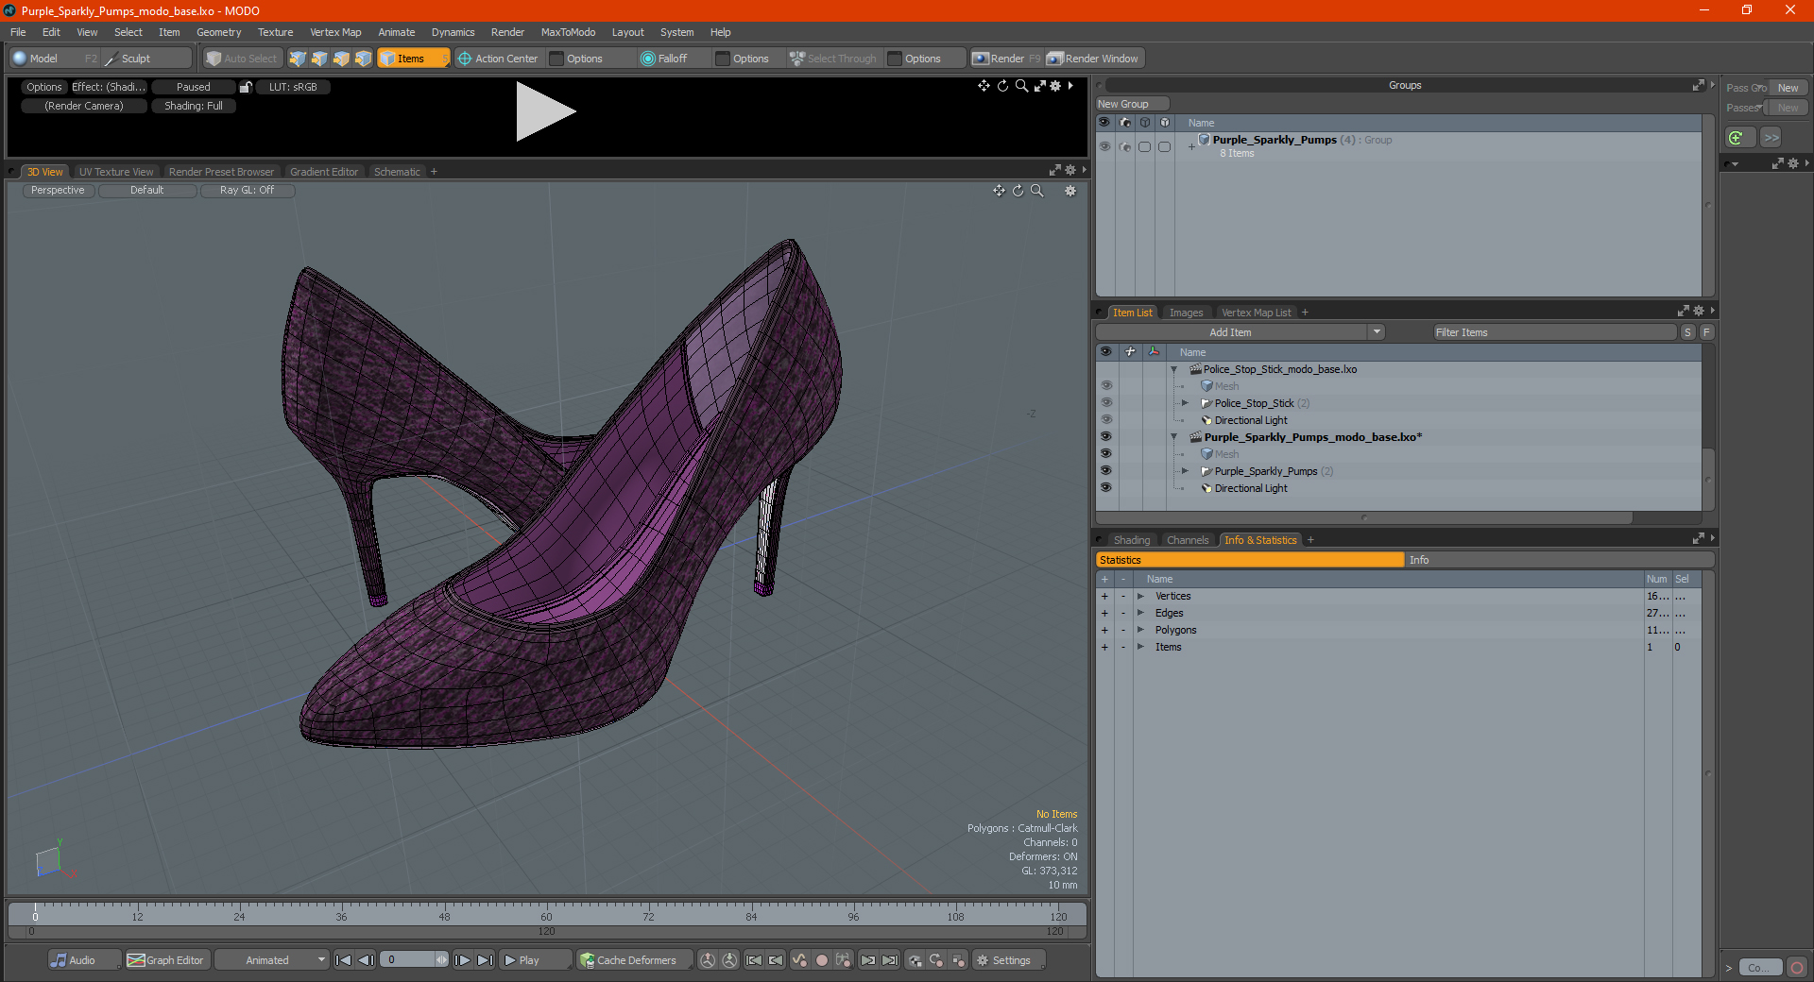The height and width of the screenshot is (982, 1814).
Task: Click the Action Center crosshair tool
Action: click(x=498, y=59)
